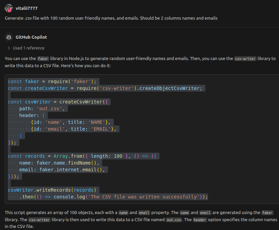Click the 'header: [' code line

pos(32,115)
